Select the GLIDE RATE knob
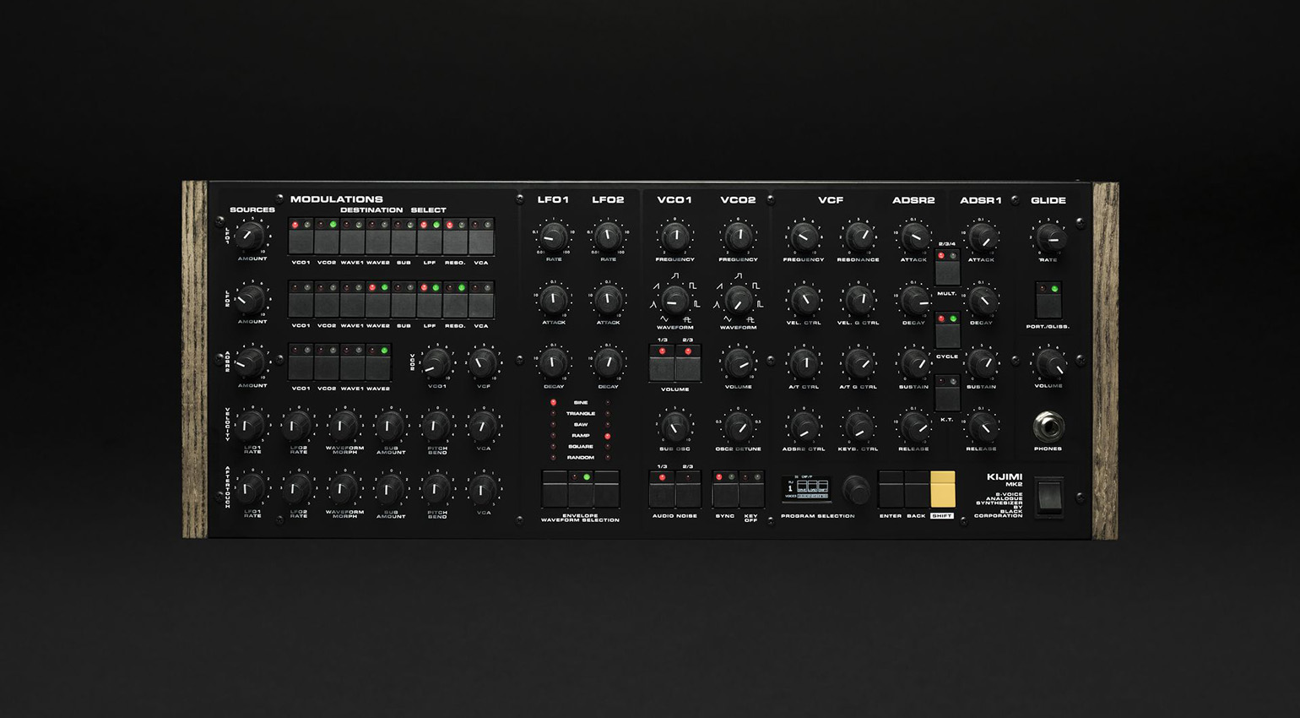This screenshot has width=1300, height=718. 1049,239
